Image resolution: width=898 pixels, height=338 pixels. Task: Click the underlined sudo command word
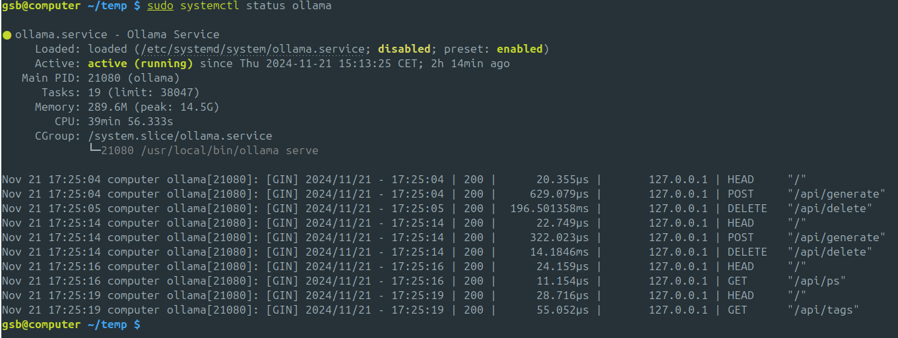pyautogui.click(x=160, y=6)
